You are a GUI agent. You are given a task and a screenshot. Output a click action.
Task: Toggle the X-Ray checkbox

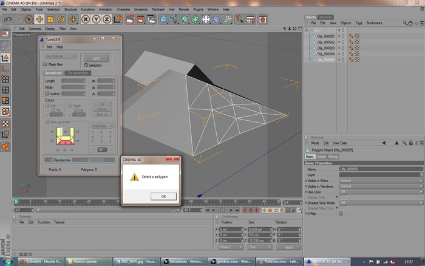pos(341,214)
